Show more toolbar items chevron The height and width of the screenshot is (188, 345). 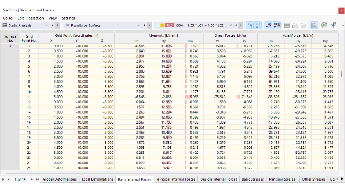(x=342, y=25)
